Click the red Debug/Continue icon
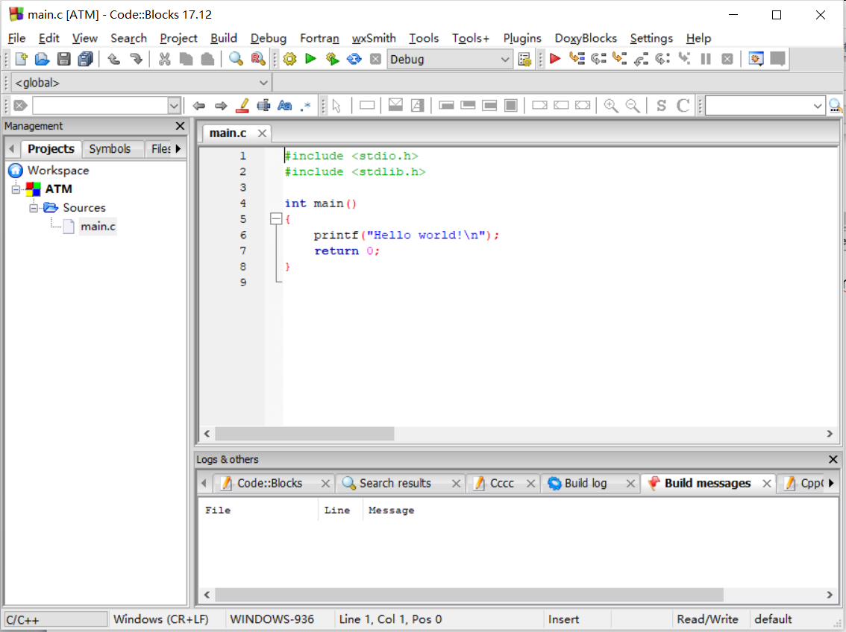The width and height of the screenshot is (846, 632). coord(554,59)
